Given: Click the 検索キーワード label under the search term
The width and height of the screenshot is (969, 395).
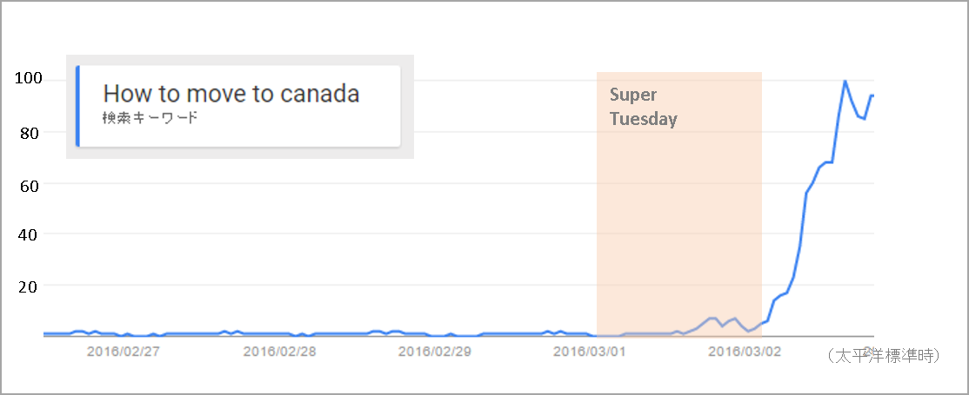Looking at the screenshot, I should pyautogui.click(x=150, y=118).
